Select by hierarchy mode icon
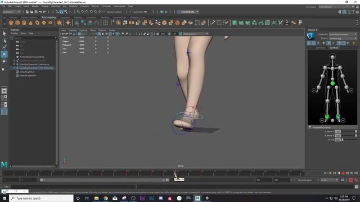The width and height of the screenshot is (360, 202). 57,12
